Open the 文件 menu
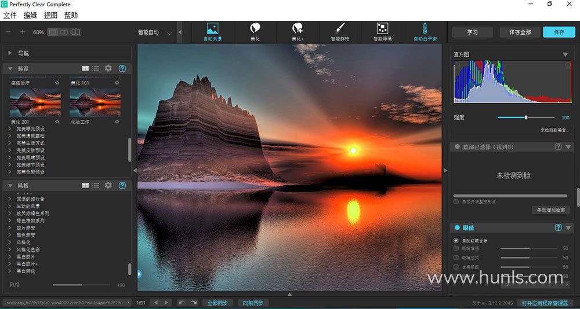Viewport: 580px width, 309px height. click(x=10, y=15)
